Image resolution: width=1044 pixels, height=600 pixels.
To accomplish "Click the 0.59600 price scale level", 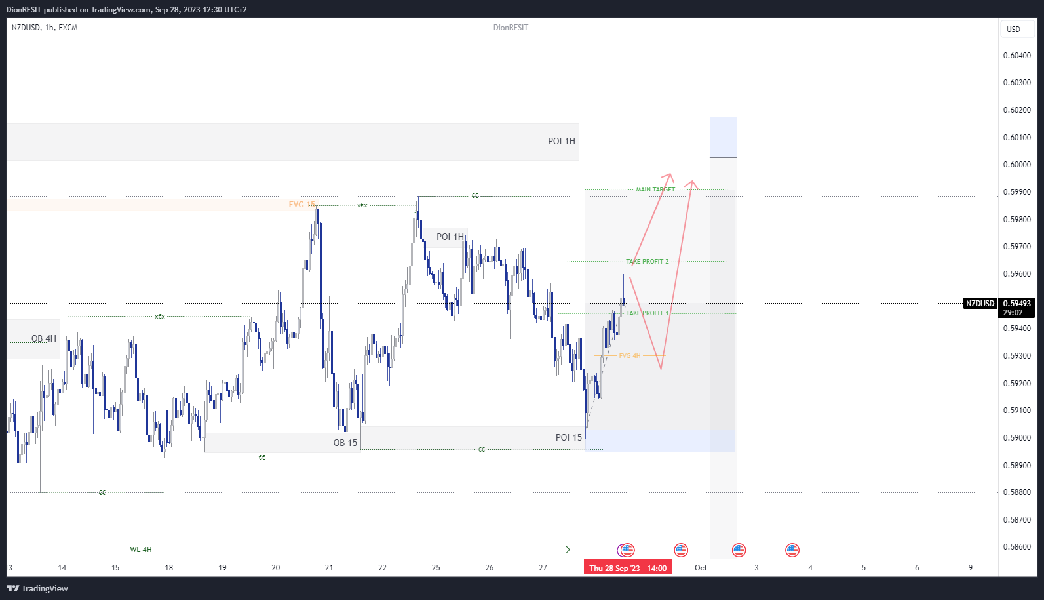I will (1017, 274).
